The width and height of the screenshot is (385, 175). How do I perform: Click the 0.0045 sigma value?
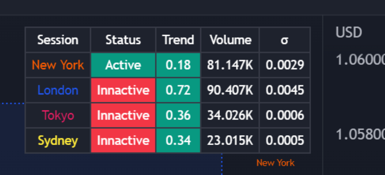(285, 90)
